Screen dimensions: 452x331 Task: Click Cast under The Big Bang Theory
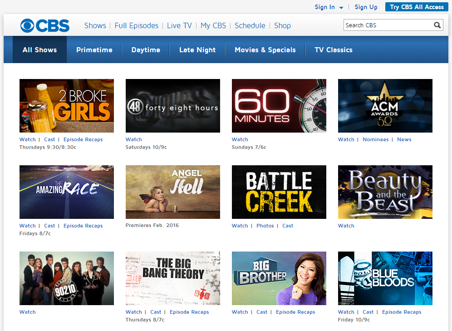point(156,311)
